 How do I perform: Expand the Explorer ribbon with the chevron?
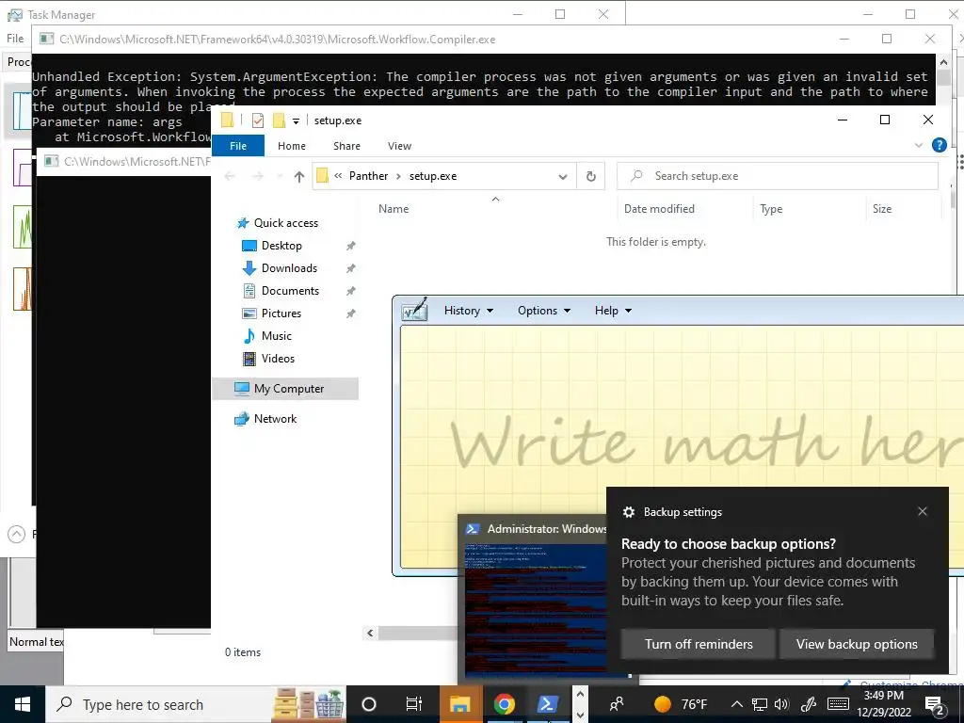tap(919, 145)
